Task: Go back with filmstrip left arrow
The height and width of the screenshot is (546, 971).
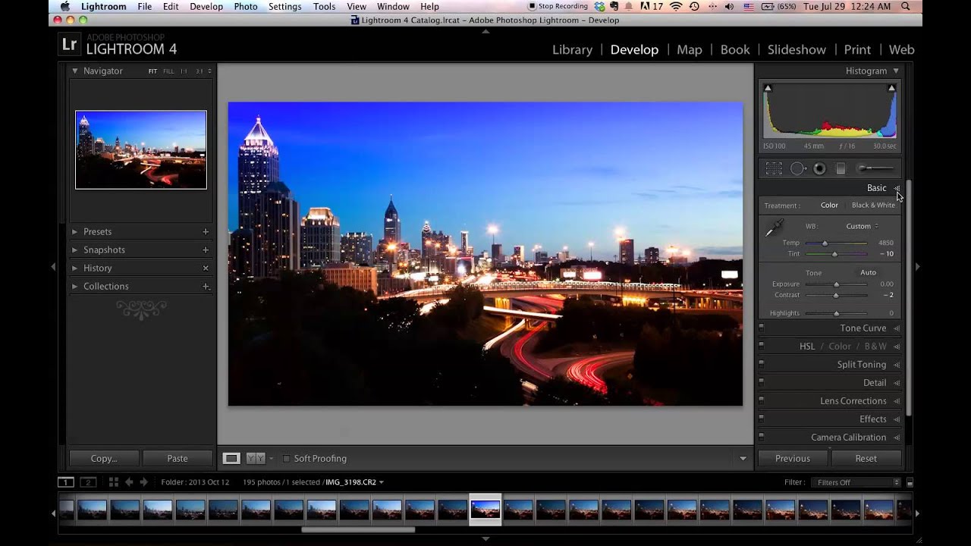Action: coord(128,482)
